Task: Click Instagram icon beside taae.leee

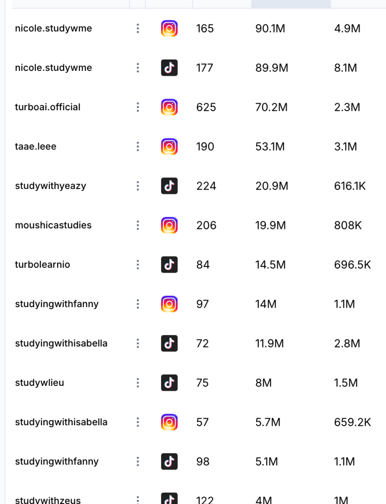Action: [x=169, y=147]
